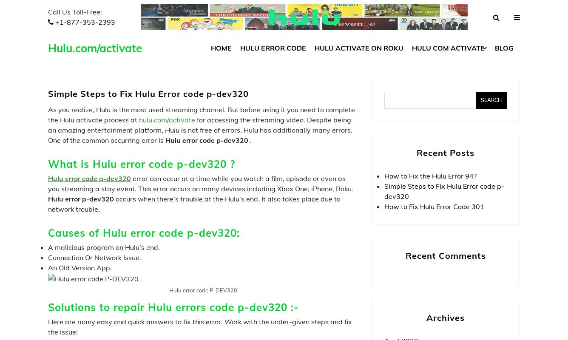Click the Hulu banner image
This screenshot has height=340, width=568.
(304, 17)
